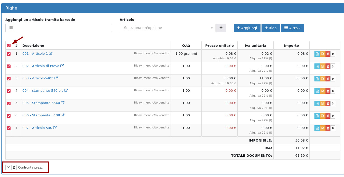
Task: Deselect the checkbox for row 4
Action: pos(9,91)
